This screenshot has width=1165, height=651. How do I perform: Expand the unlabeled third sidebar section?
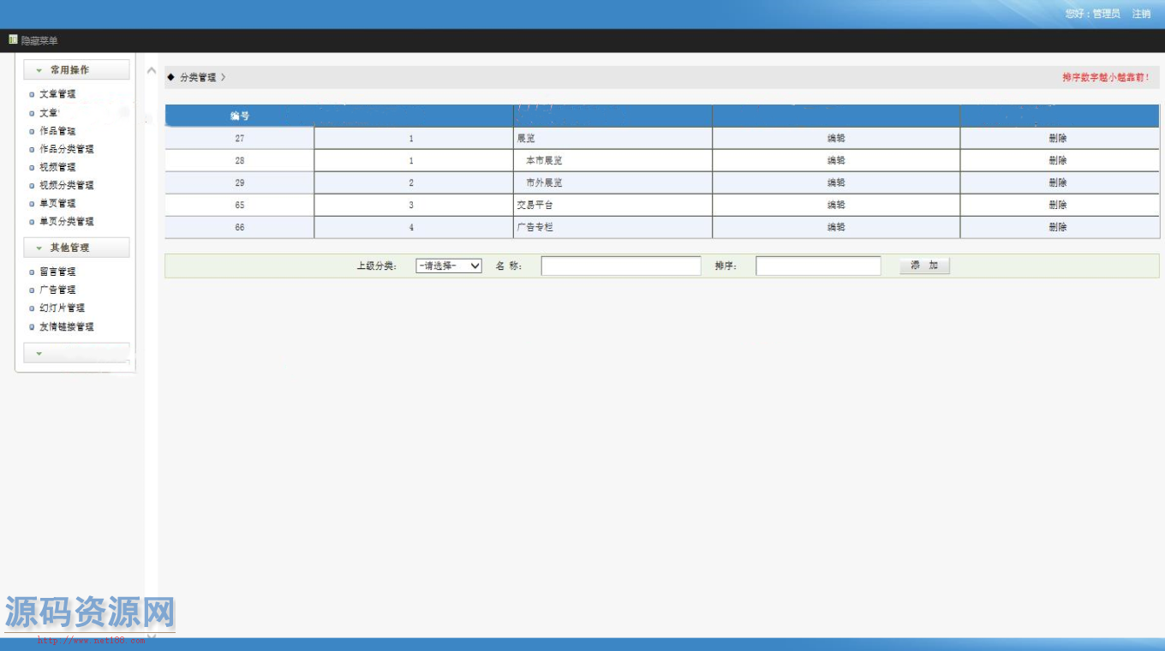point(76,353)
